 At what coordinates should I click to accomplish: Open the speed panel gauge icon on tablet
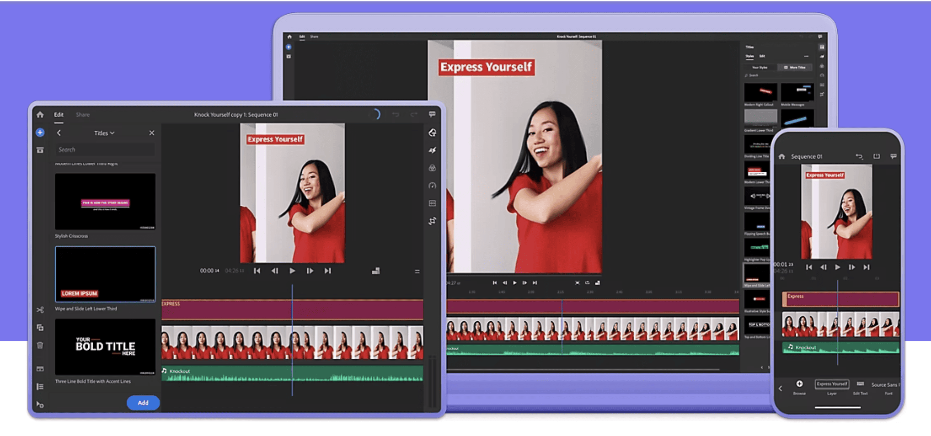pyautogui.click(x=432, y=186)
